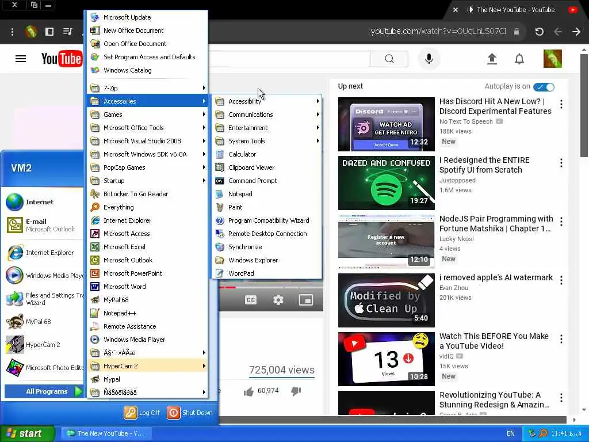The image size is (589, 442).
Task: Open Microsoft PowerPoint
Action: click(147, 273)
